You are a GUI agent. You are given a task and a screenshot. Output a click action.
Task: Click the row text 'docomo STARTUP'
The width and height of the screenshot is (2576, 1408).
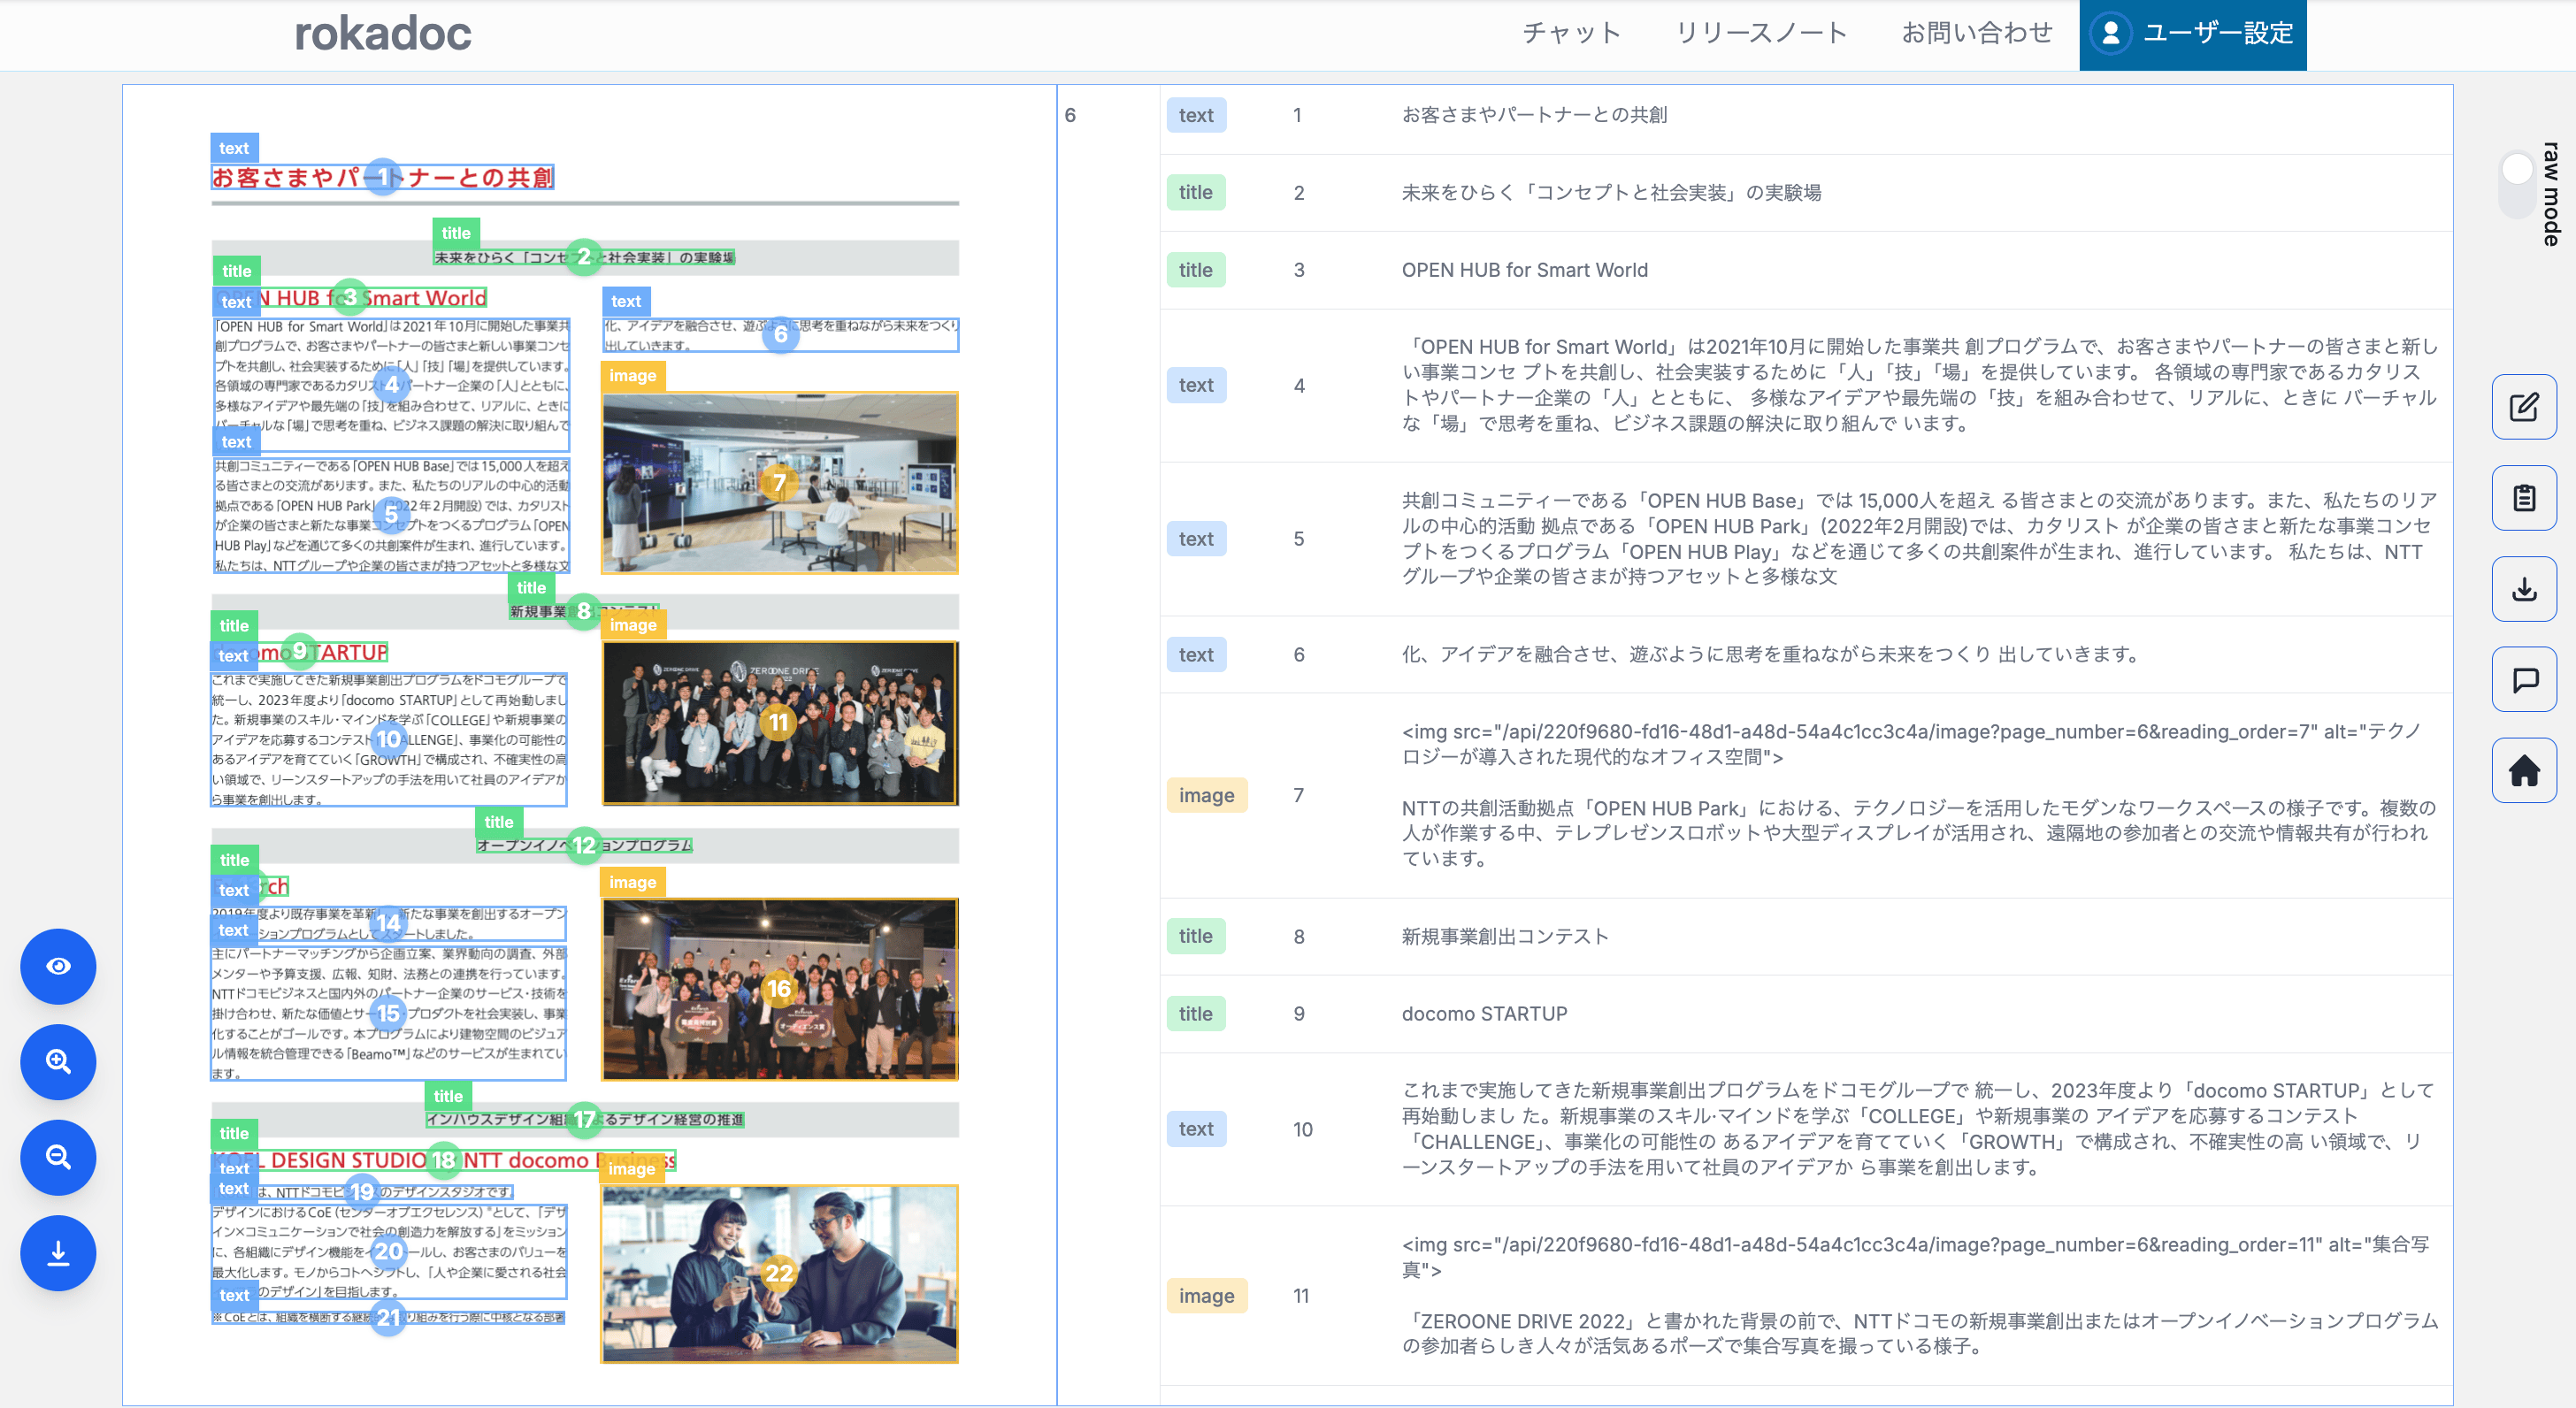point(1484,1013)
